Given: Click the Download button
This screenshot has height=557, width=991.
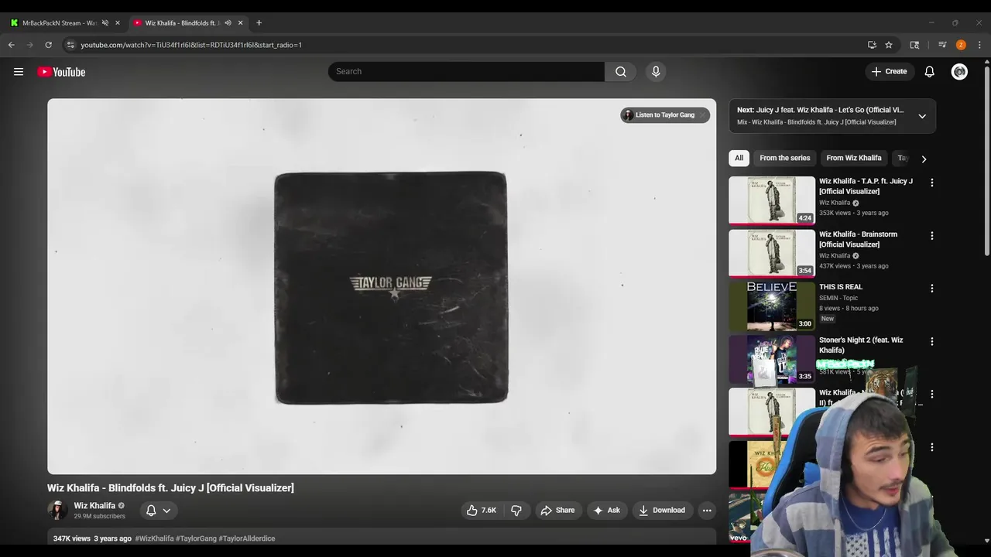Looking at the screenshot, I should 662,511.
